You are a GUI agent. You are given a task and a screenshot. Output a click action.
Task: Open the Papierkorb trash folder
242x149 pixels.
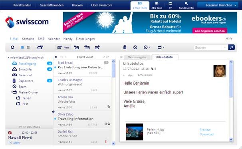(x=26, y=81)
